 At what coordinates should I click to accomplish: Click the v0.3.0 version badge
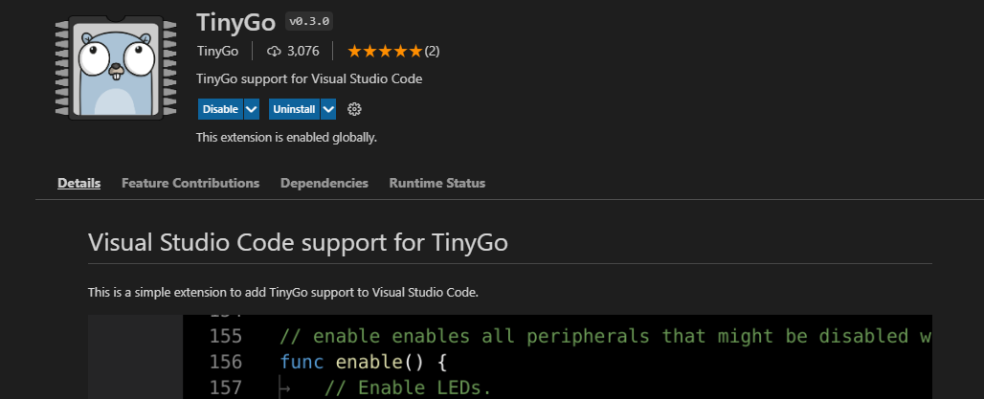pos(309,21)
